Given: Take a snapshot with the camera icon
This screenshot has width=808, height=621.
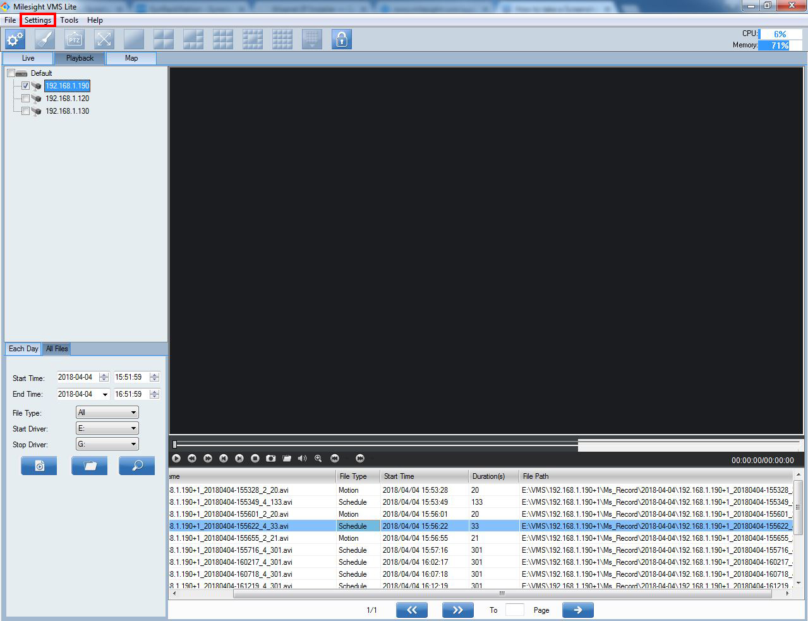Looking at the screenshot, I should 270,458.
